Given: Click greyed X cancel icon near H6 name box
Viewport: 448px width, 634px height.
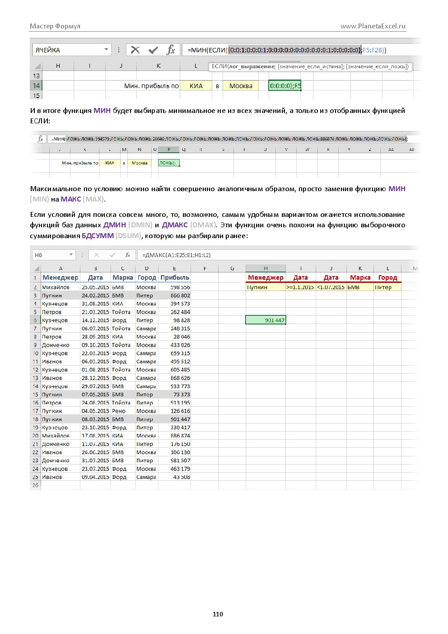Looking at the screenshot, I should (x=97, y=255).
